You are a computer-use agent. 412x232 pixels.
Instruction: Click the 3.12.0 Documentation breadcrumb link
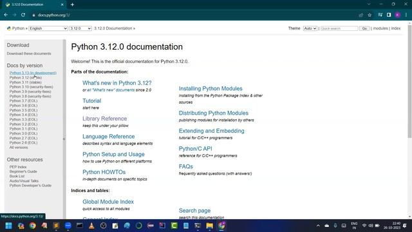113,28
